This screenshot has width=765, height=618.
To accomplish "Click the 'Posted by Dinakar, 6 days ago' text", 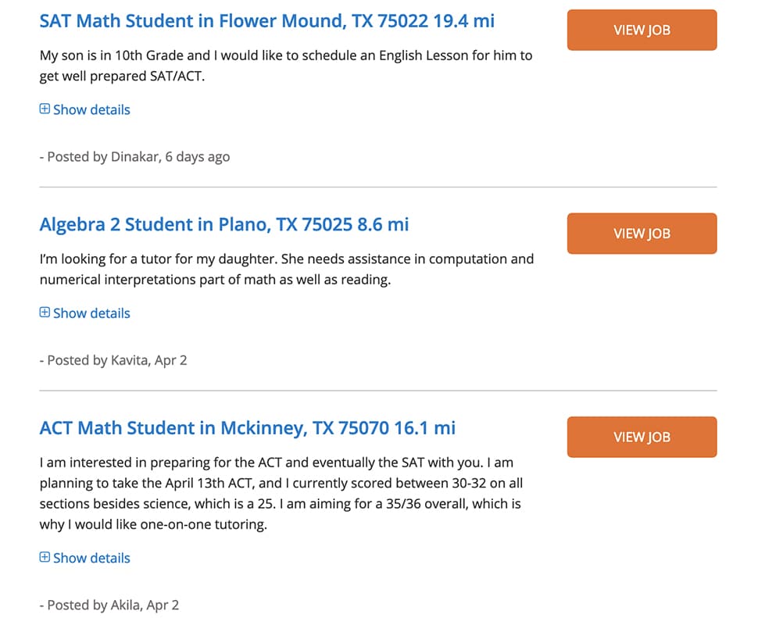I will pos(134,157).
